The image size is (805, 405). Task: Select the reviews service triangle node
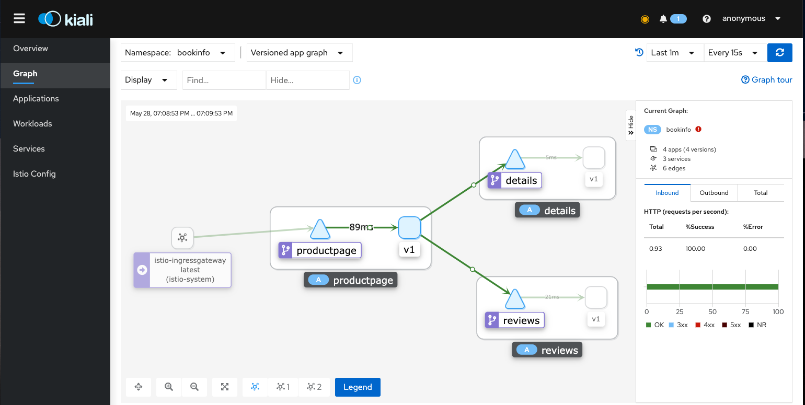coord(515,298)
